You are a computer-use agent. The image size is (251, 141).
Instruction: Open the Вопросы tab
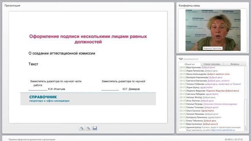tap(235, 64)
